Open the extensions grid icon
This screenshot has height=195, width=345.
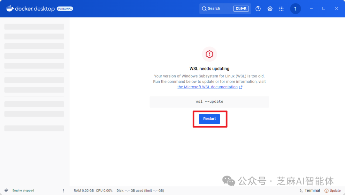pyautogui.click(x=281, y=9)
